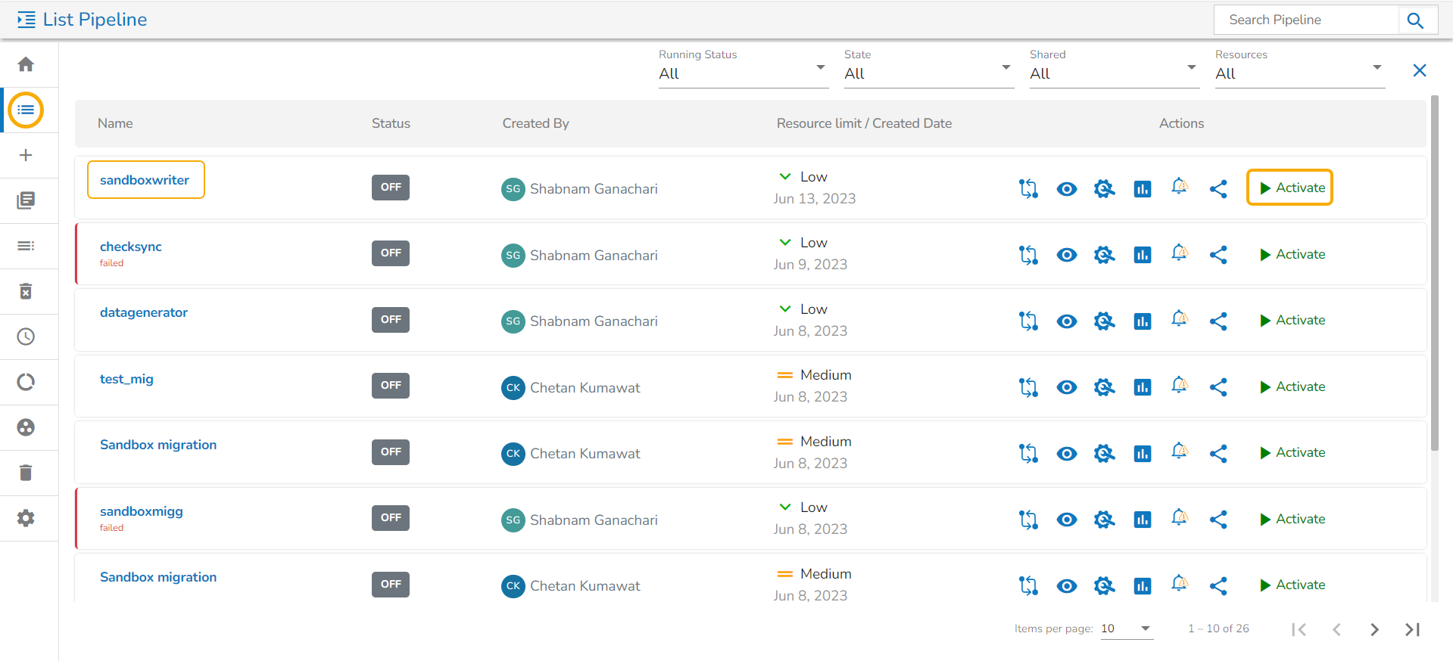Toggle the OFF status for sandboxwriter

tap(391, 188)
